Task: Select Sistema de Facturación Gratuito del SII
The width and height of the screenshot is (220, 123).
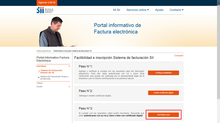Action: coord(51,71)
